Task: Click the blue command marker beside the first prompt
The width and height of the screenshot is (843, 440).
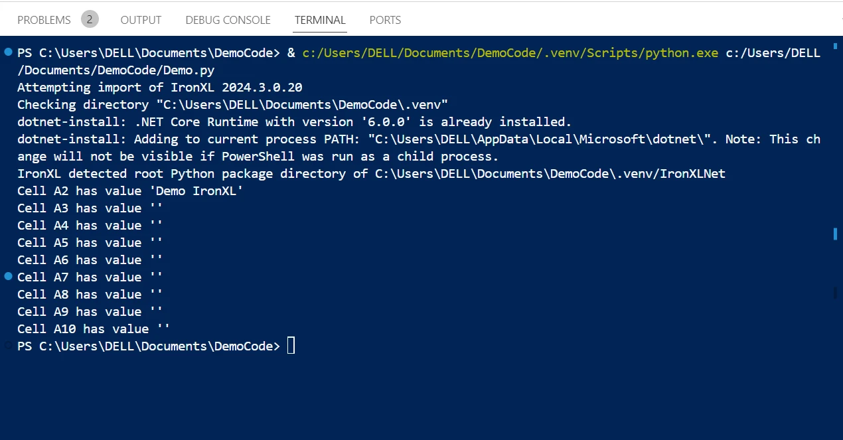Action: point(8,52)
